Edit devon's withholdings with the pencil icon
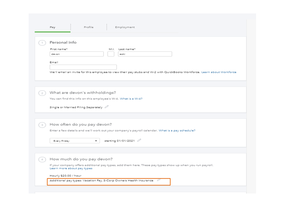The width and height of the screenshot is (283, 212). coord(107,107)
